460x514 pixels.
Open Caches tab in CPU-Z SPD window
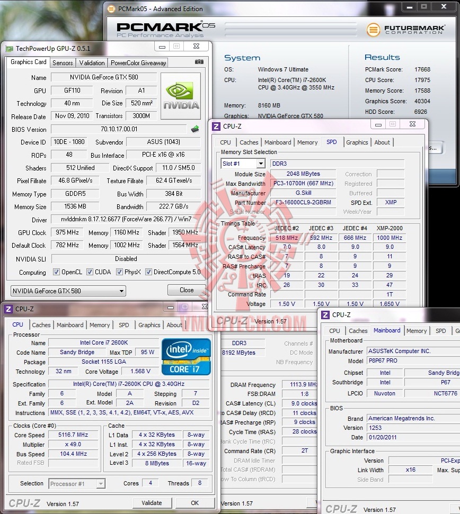pyautogui.click(x=249, y=142)
